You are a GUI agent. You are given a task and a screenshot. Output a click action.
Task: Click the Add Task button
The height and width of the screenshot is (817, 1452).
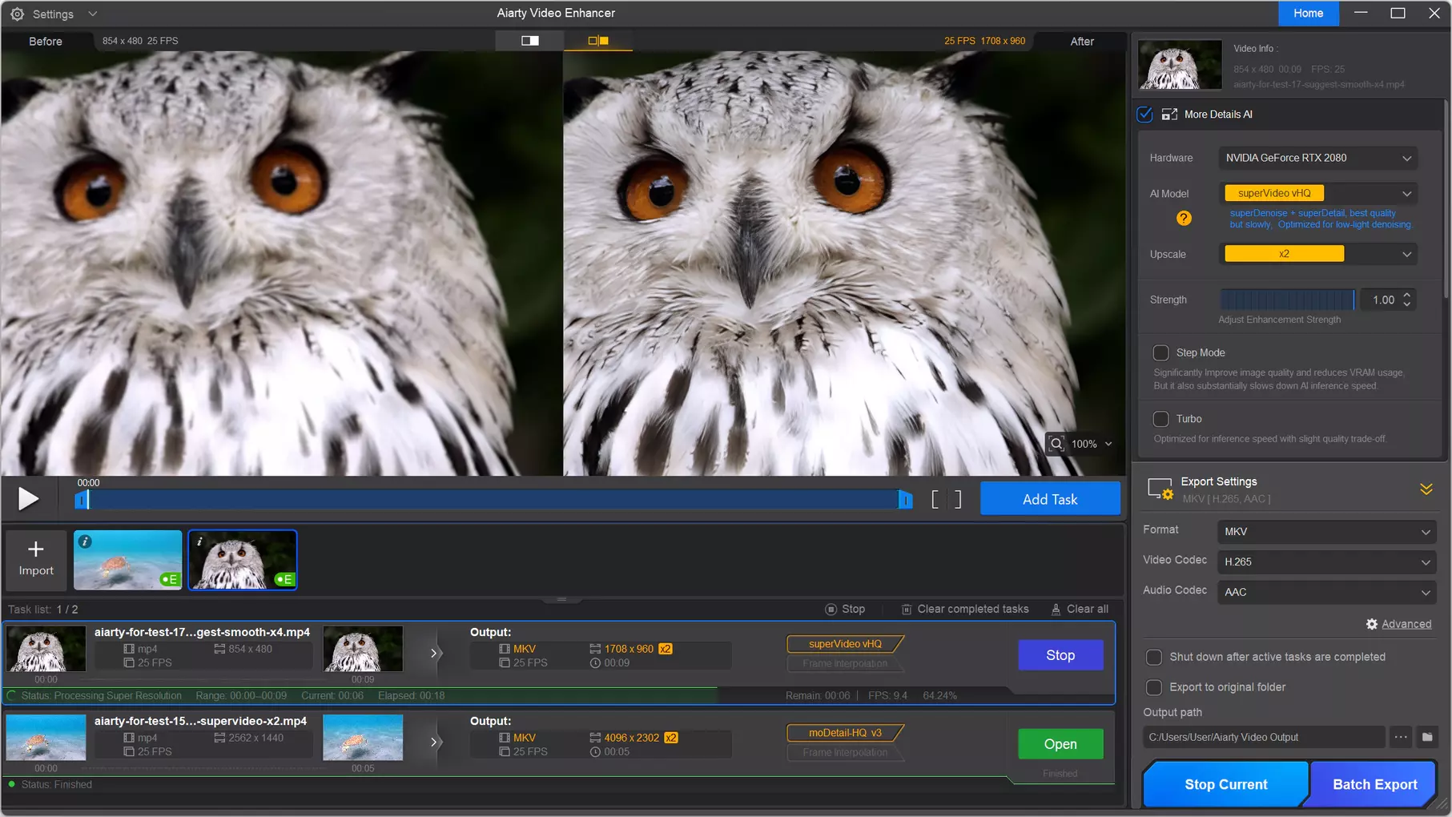(x=1050, y=499)
